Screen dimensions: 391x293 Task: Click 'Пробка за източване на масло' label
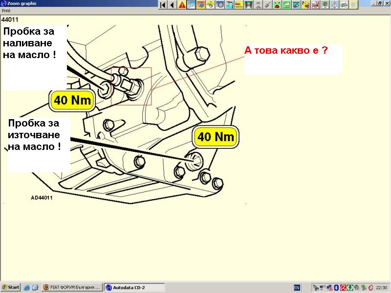34,134
